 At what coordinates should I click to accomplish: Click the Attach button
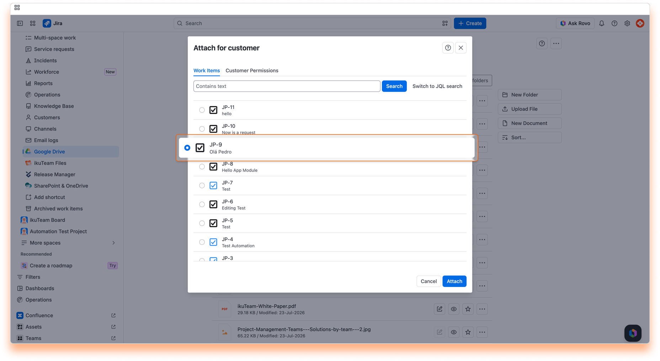pos(454,281)
